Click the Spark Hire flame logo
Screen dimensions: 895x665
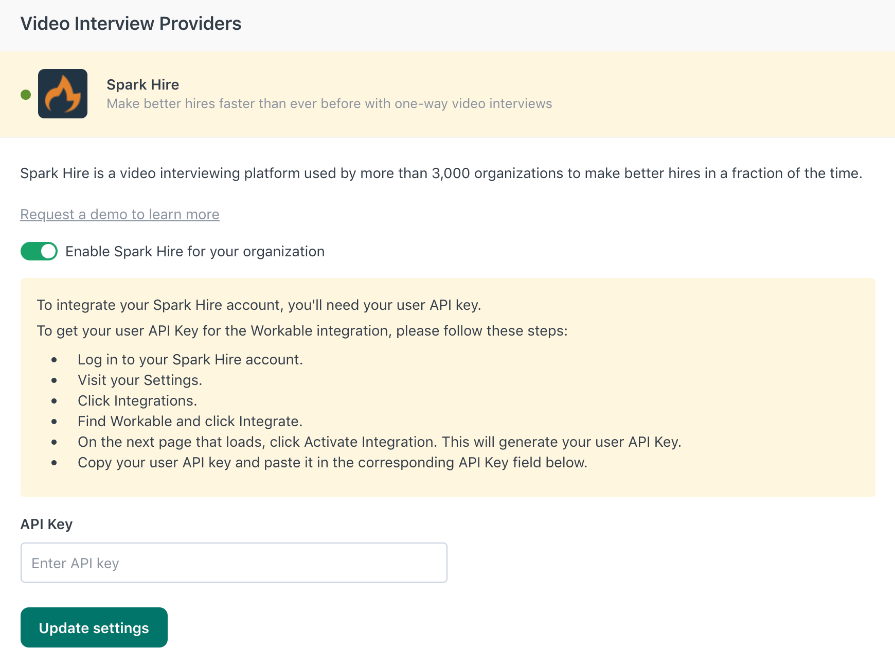63,94
